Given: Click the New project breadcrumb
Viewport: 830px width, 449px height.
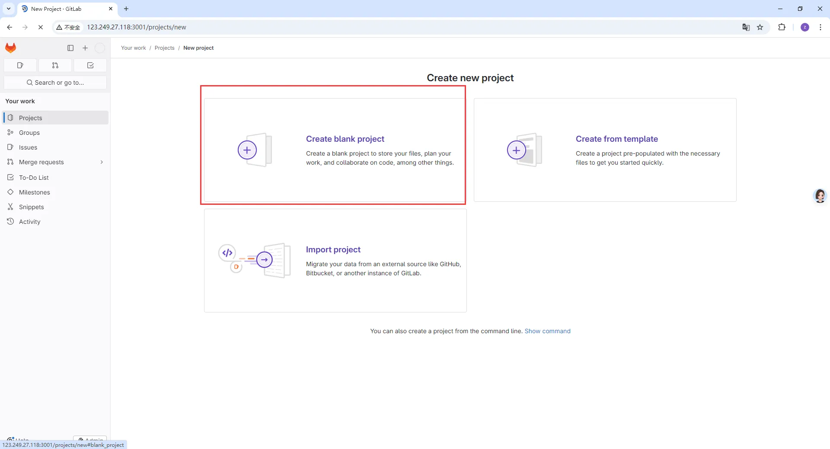Looking at the screenshot, I should pyautogui.click(x=198, y=48).
